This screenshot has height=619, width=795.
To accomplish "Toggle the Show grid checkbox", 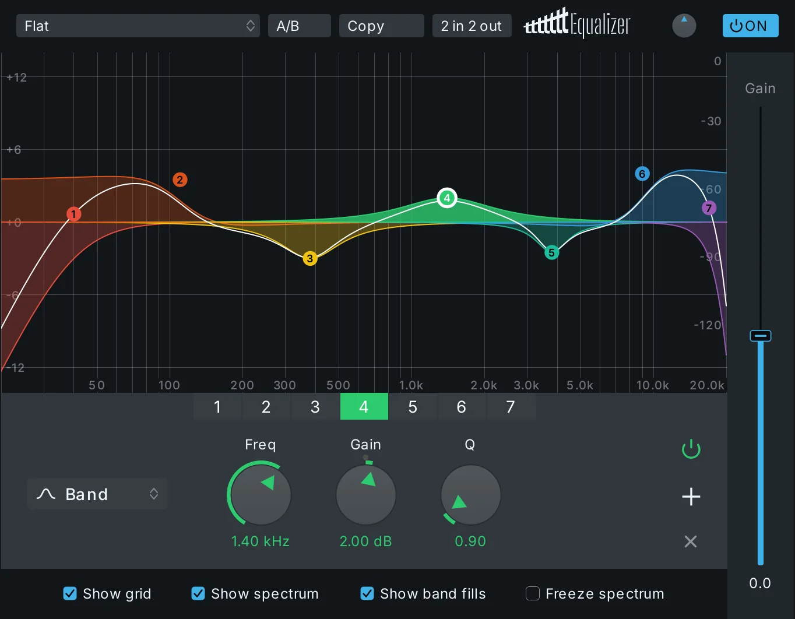I will (70, 593).
